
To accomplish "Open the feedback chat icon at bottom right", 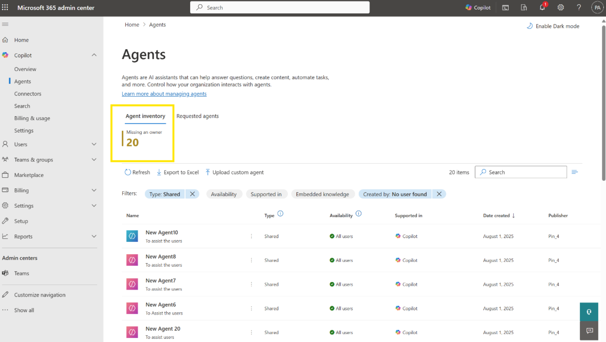I will (589, 331).
